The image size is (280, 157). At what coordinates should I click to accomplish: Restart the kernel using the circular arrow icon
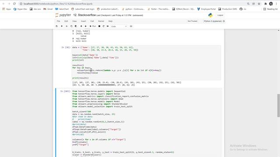(x=104, y=26)
